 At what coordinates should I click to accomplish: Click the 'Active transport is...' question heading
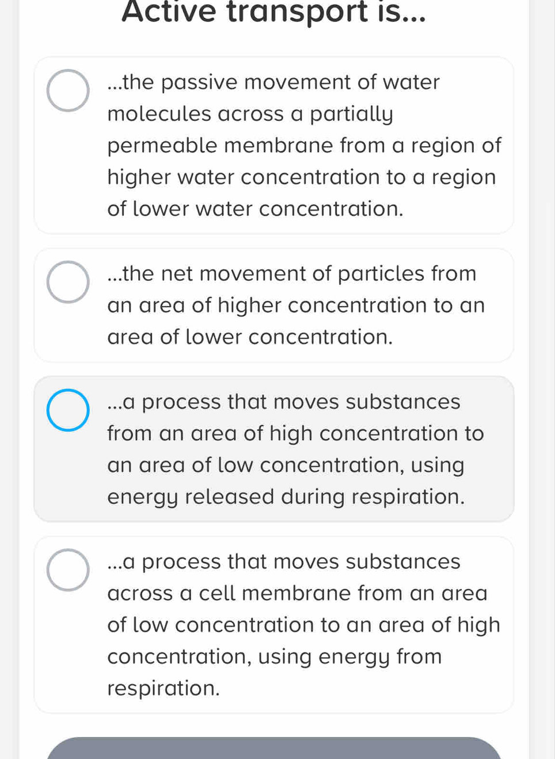[274, 12]
